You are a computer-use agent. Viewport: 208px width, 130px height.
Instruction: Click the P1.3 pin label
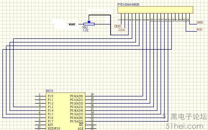point(50,107)
